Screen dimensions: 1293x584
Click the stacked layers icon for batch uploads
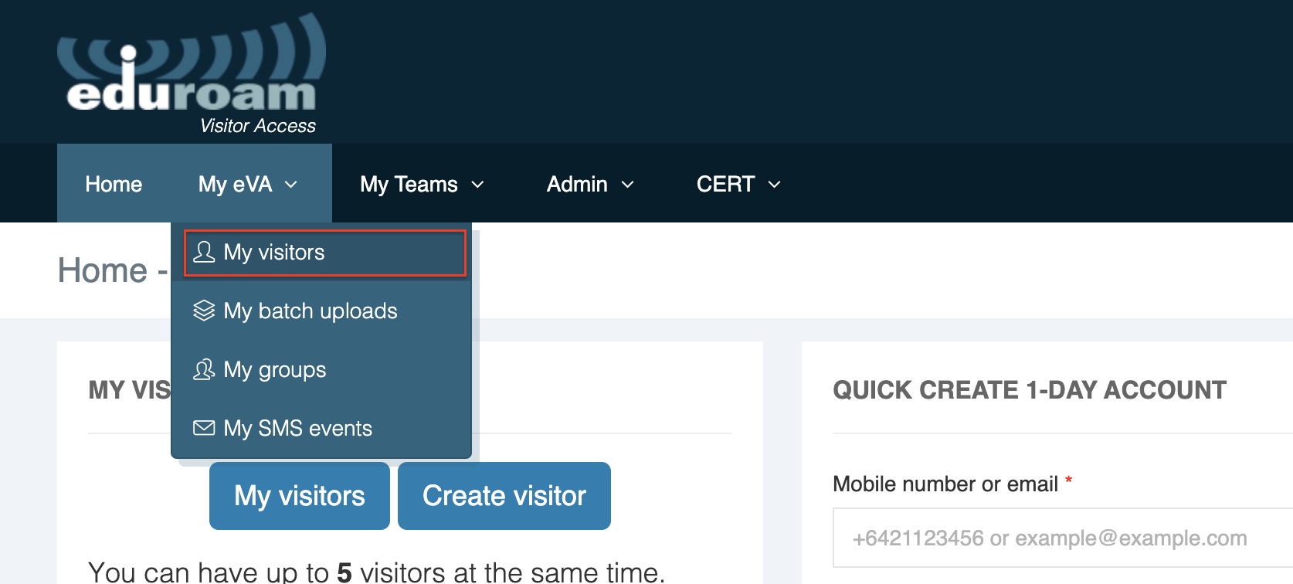(204, 311)
